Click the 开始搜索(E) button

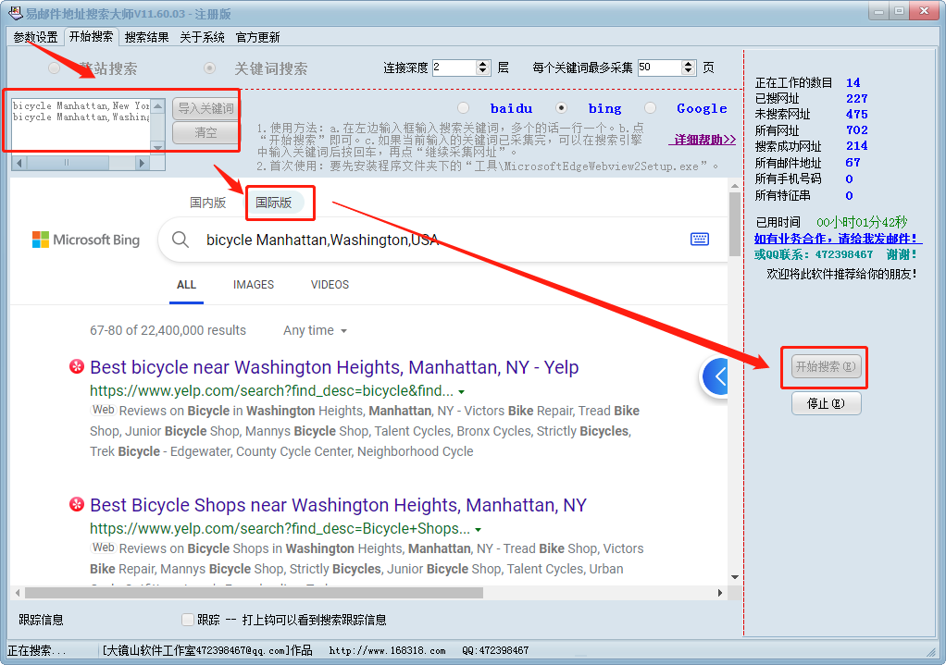click(x=826, y=366)
